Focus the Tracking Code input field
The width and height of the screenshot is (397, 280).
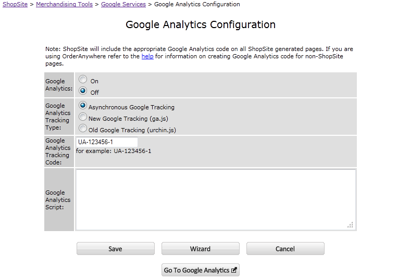(107, 142)
